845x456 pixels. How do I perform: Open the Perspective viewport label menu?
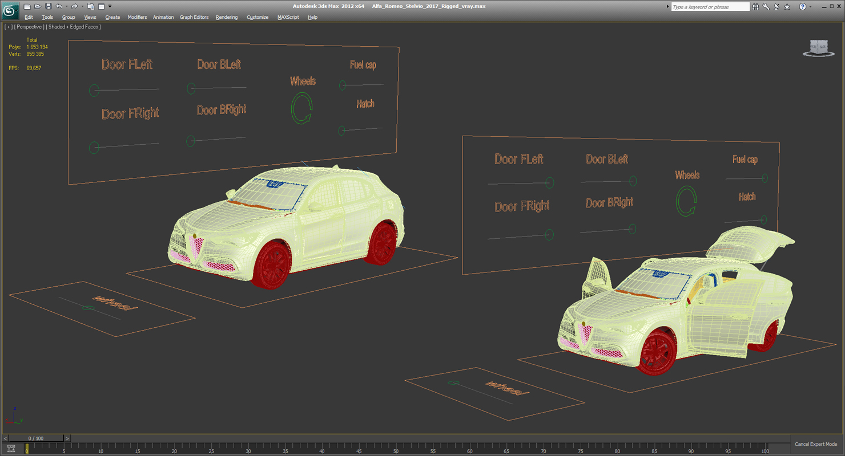click(x=29, y=27)
